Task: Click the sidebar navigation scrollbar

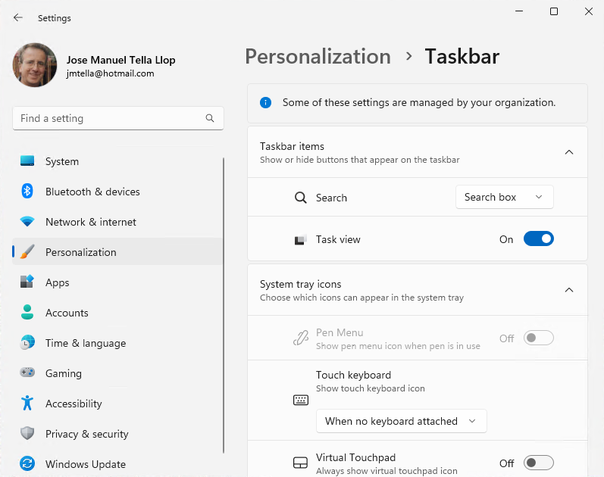Action: [x=223, y=305]
